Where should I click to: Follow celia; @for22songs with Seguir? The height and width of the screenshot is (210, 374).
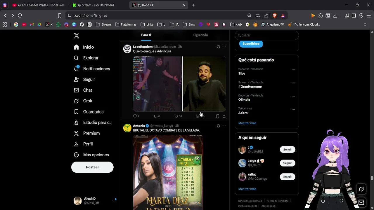(x=288, y=177)
